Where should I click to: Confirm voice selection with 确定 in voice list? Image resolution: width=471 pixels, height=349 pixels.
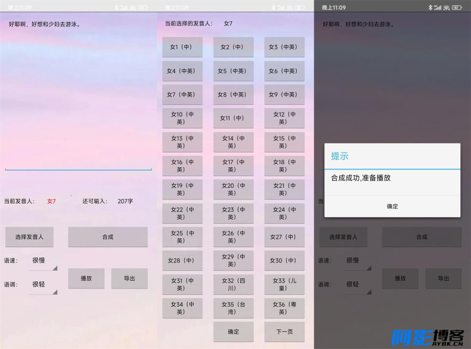pyautogui.click(x=233, y=332)
